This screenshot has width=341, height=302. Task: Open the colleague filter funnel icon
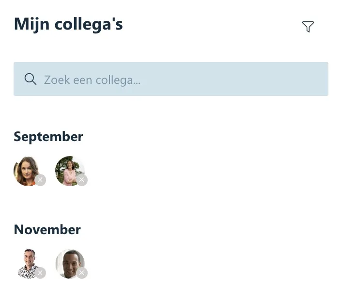[x=308, y=27]
